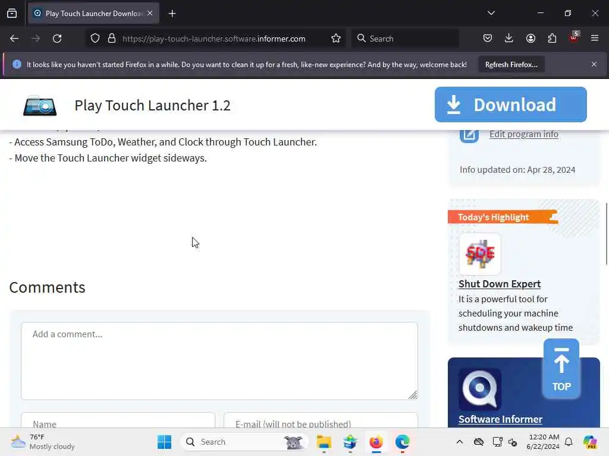
Task: Dismiss the Firefox refresh notification bar
Action: click(x=594, y=64)
